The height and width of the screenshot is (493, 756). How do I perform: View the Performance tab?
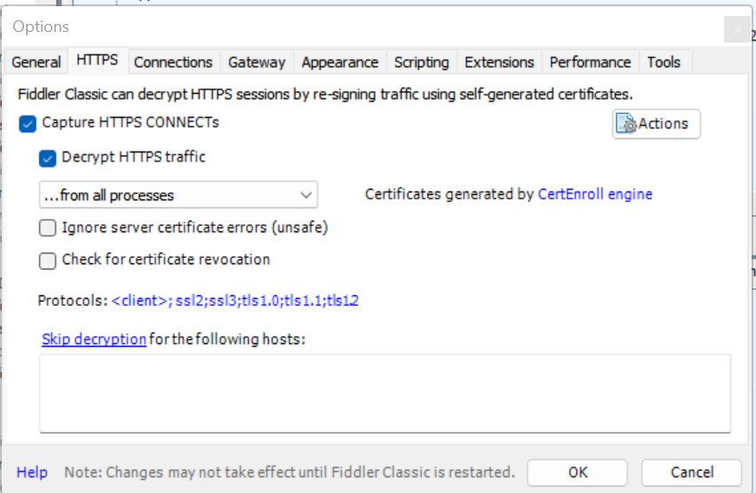(590, 62)
